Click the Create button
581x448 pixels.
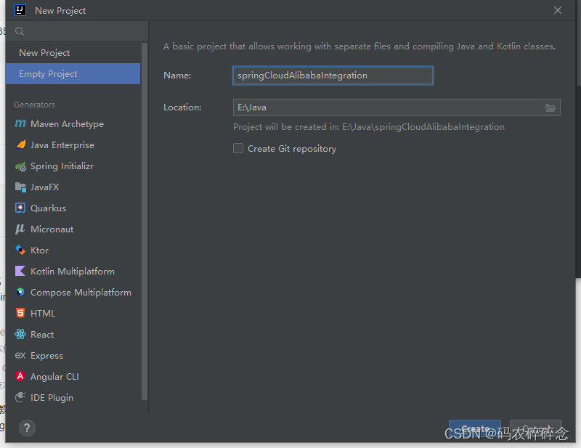click(475, 429)
